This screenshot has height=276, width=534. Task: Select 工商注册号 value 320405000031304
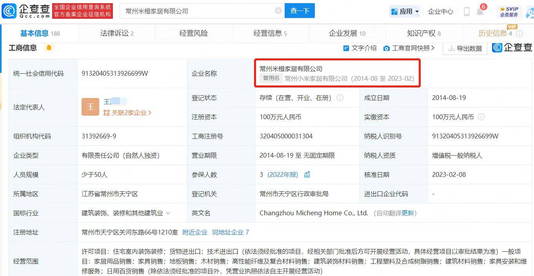tap(286, 136)
